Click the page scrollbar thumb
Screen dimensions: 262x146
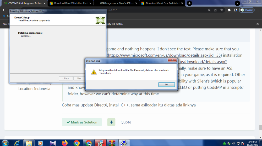click(x=260, y=127)
